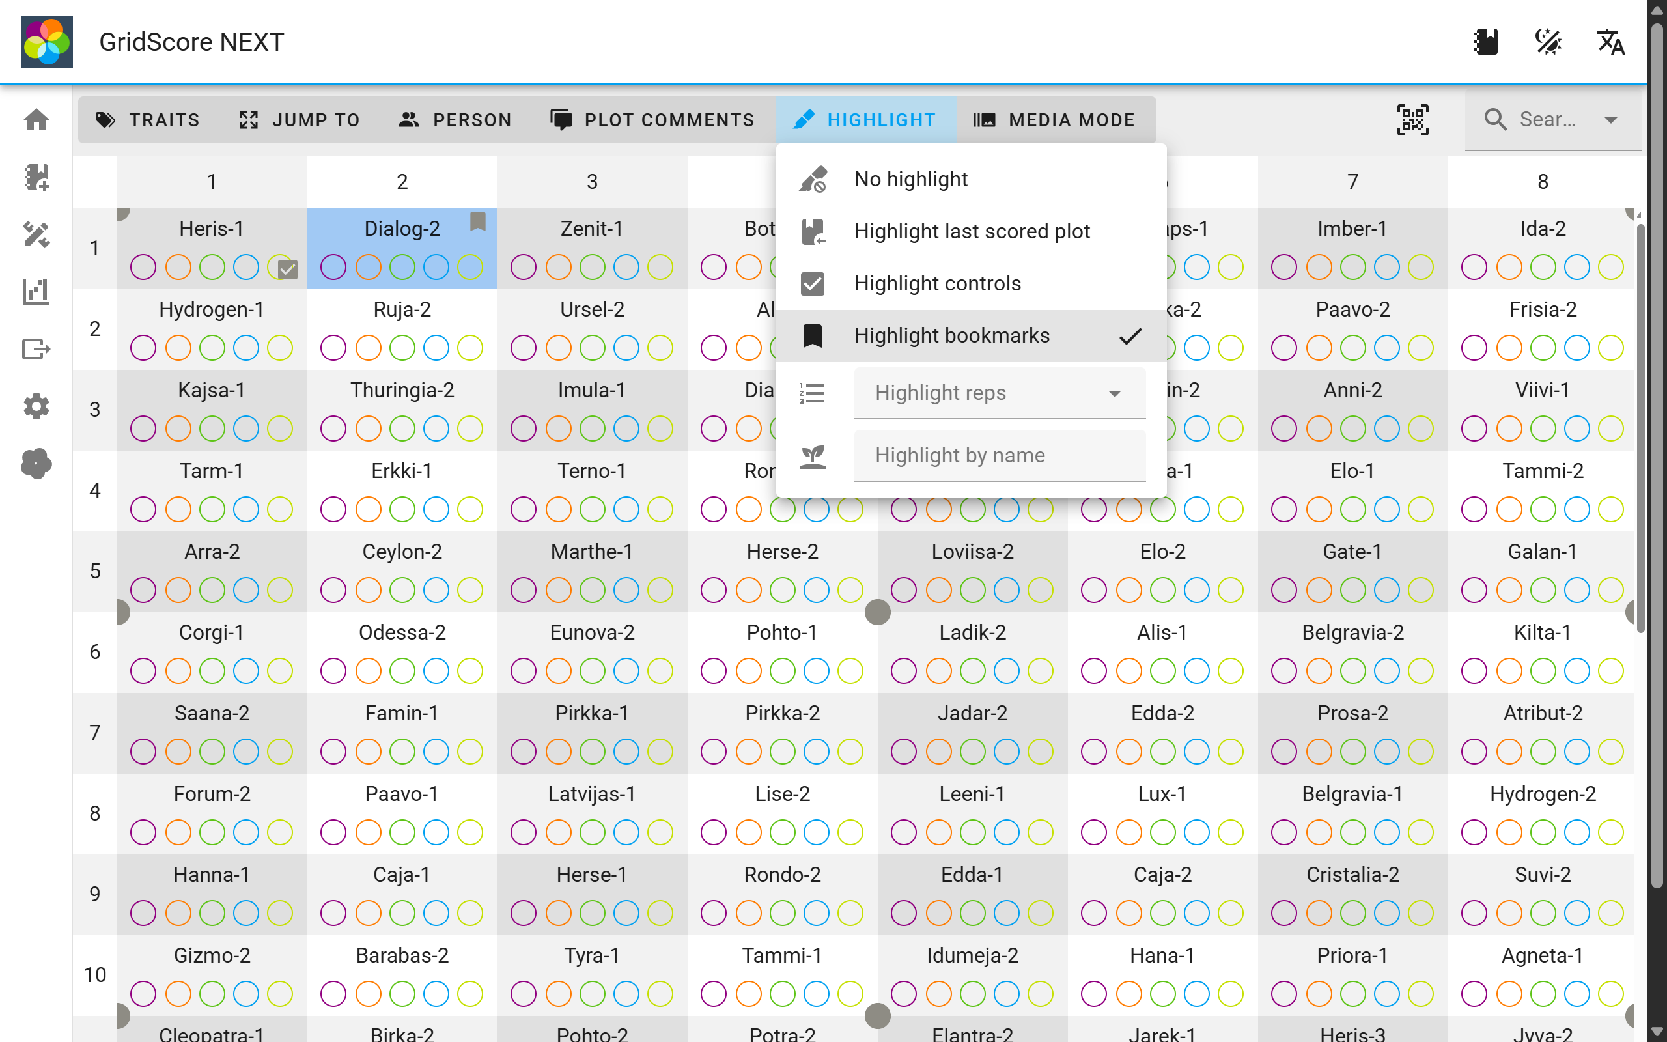Open the settings gear in the sidebar
The width and height of the screenshot is (1667, 1042).
click(35, 406)
